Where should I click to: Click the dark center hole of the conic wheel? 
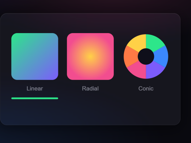point(146,56)
